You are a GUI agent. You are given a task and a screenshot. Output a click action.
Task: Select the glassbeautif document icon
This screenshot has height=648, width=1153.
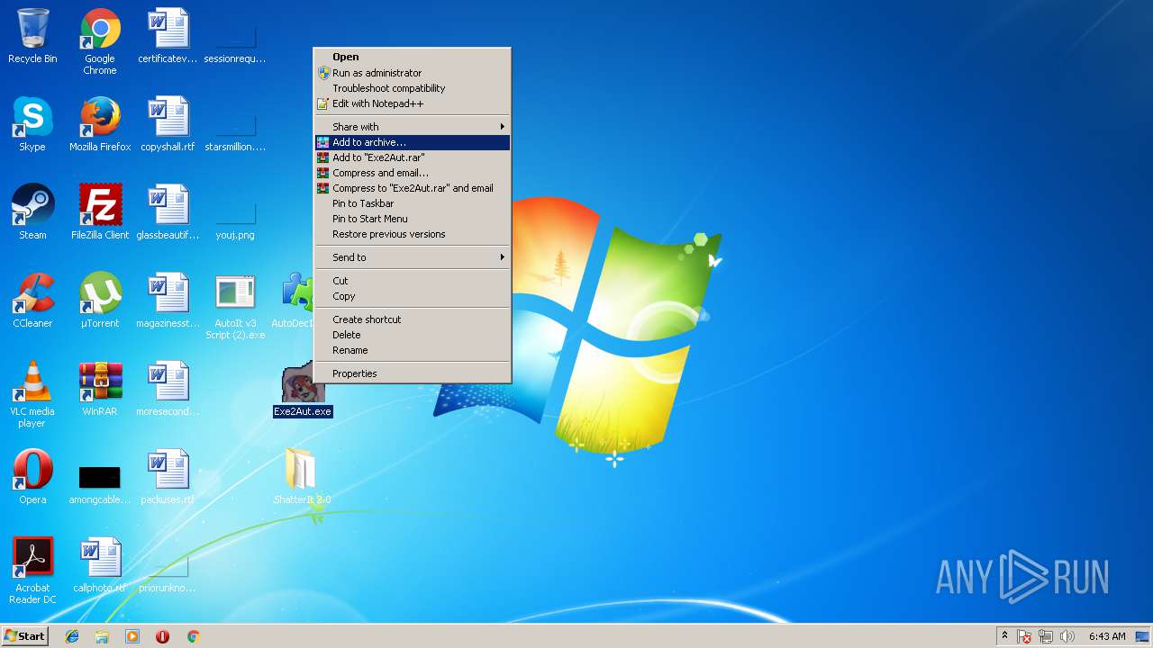pos(168,213)
